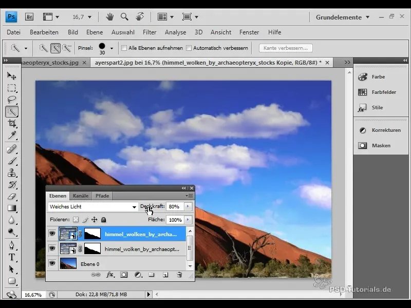Open the Ebene menu

coord(95,32)
